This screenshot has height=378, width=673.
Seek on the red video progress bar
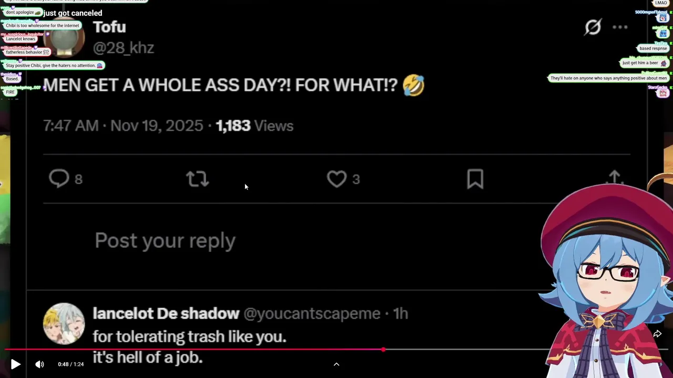[x=210, y=350]
